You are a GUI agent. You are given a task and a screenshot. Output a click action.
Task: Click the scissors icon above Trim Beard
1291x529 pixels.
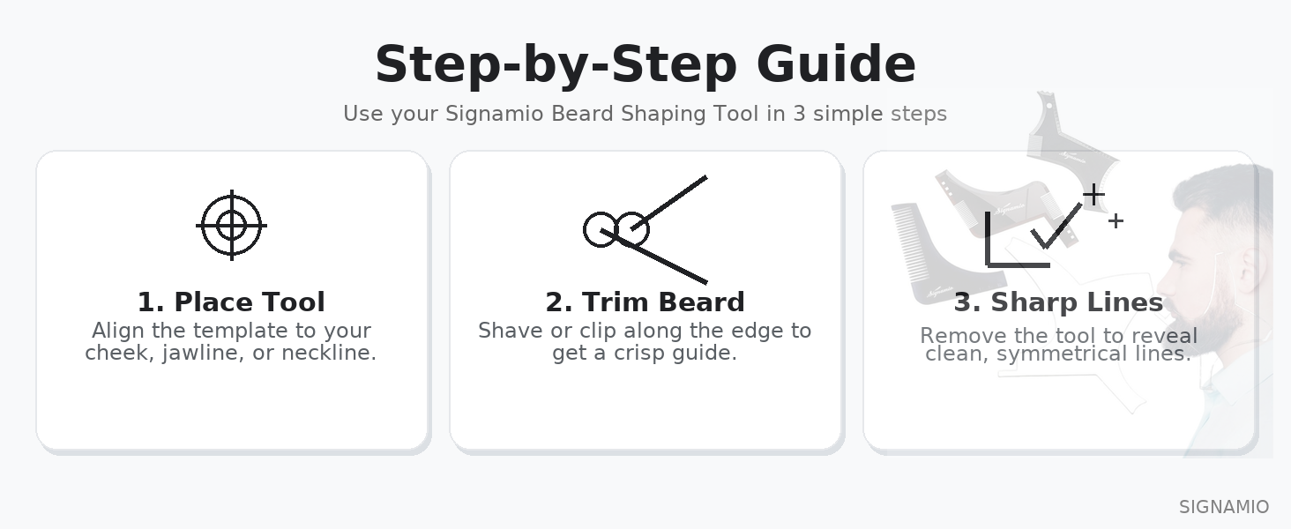pyautogui.click(x=645, y=229)
